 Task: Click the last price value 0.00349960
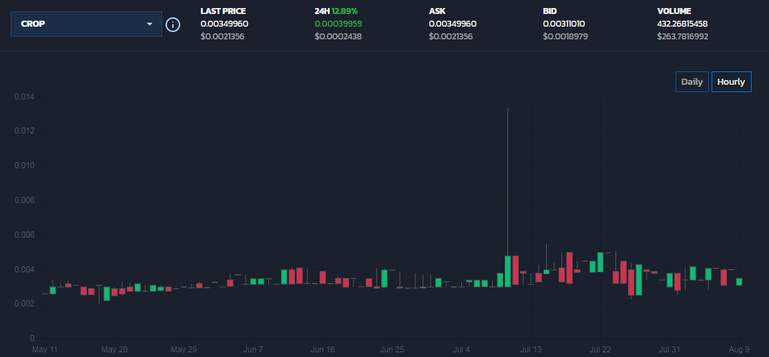click(x=224, y=23)
